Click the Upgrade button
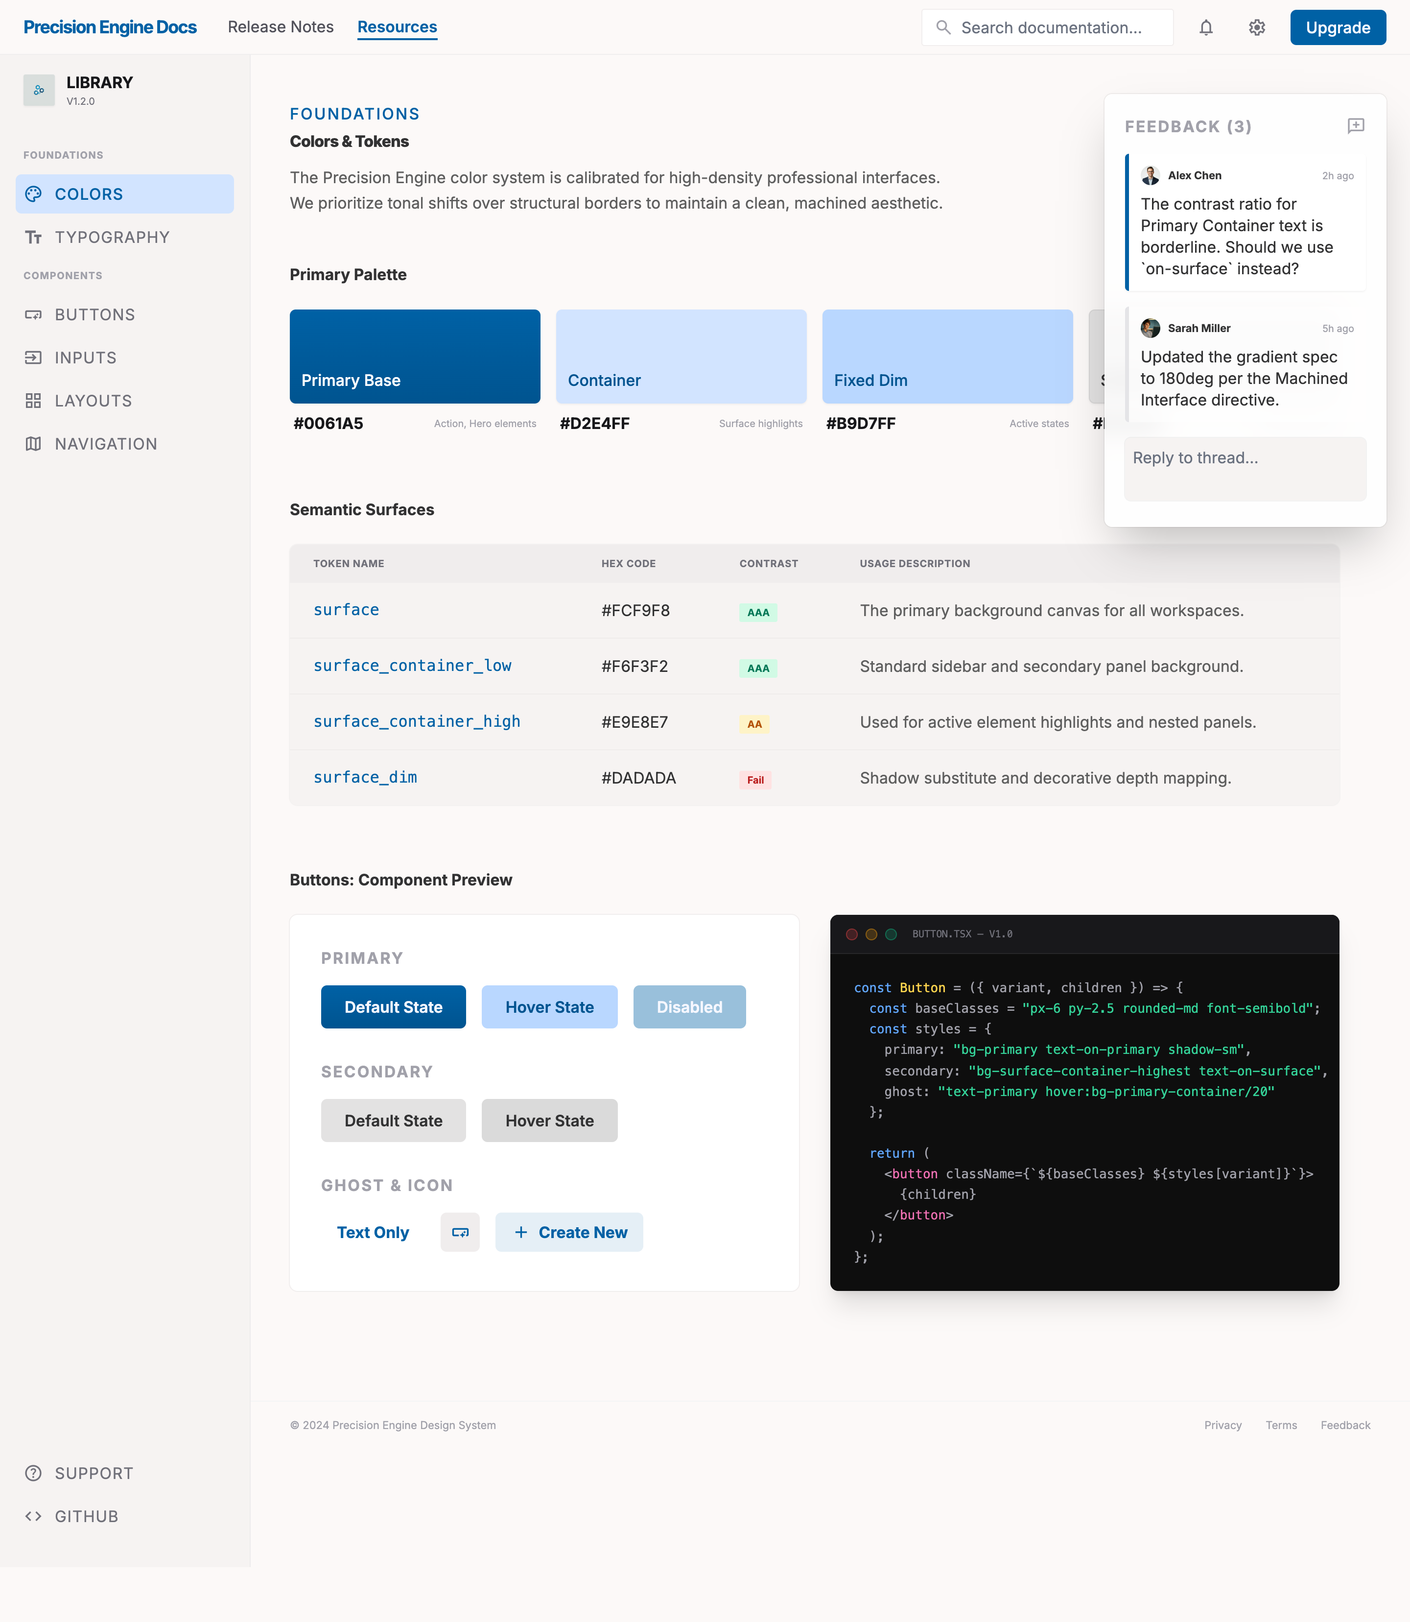Screen dimensions: 1410x1622 coord(1338,27)
